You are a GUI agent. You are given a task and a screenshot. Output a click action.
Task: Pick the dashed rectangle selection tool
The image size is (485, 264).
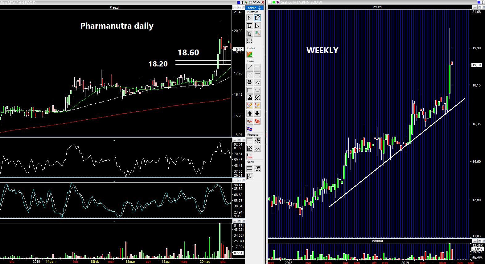[x=250, y=41]
